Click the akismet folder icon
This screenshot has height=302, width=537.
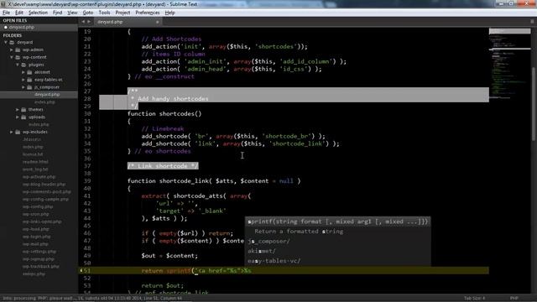tap(29, 73)
